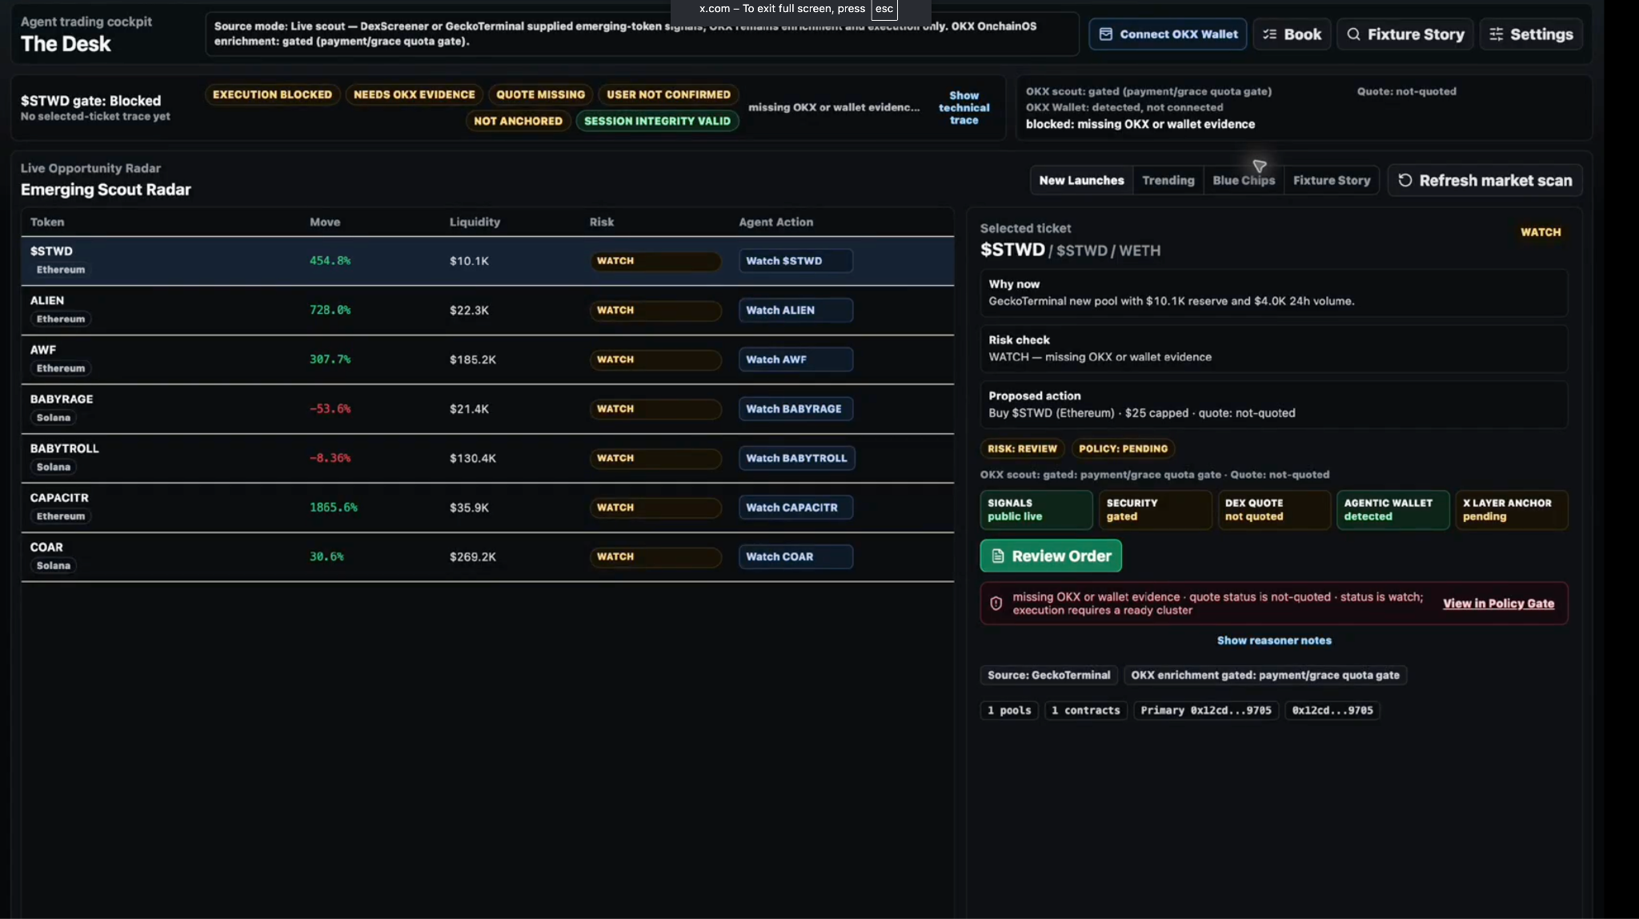This screenshot has height=919, width=1639.
Task: Click the DEX QUOTE not quoted tile
Action: [1274, 510]
